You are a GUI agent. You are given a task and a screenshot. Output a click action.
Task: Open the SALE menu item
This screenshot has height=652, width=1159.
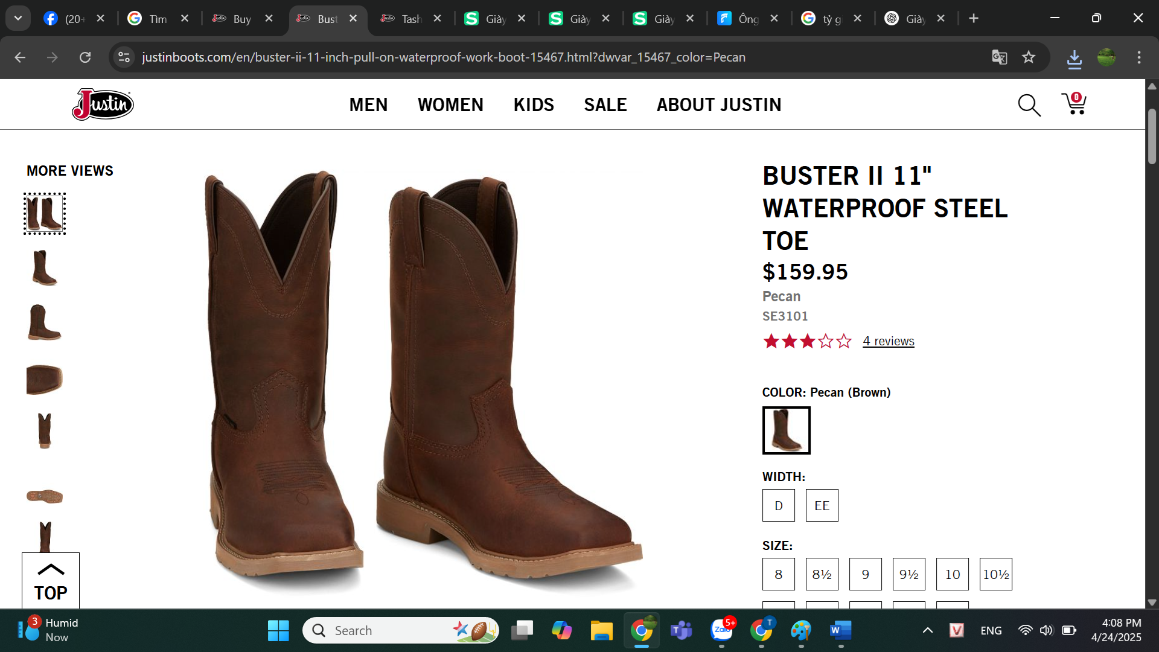coord(605,104)
